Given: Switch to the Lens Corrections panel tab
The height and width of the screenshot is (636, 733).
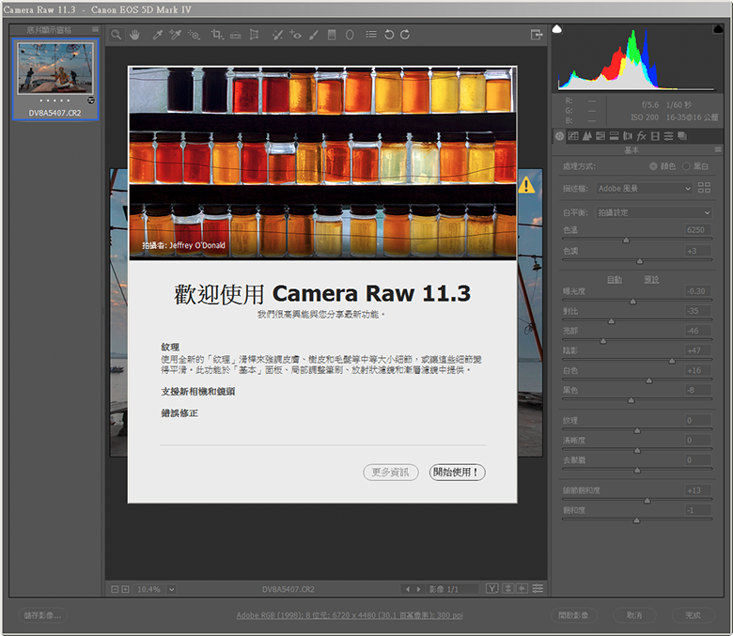Looking at the screenshot, I should coord(628,136).
